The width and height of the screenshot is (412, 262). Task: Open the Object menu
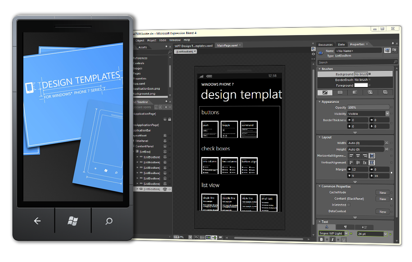[x=140, y=41]
